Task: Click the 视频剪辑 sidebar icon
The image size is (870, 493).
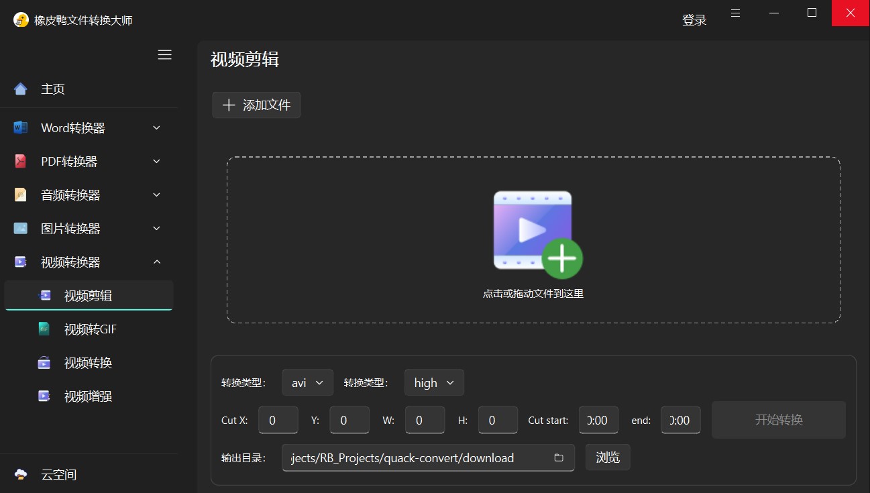Action: [45, 295]
